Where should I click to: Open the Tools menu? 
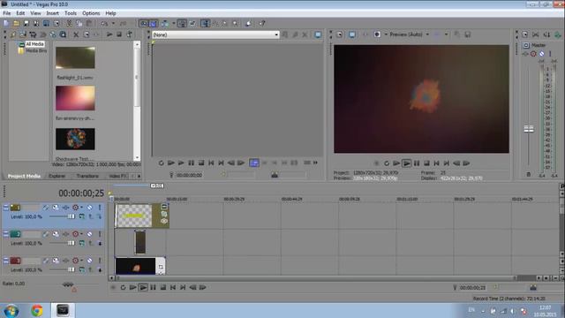(71, 13)
